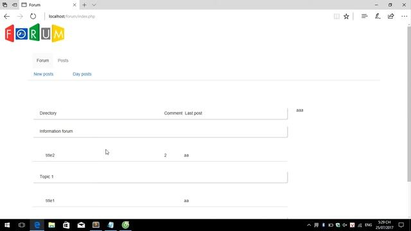Open the Hub favorites list icon
Viewport: 411px width, 231px height.
pyautogui.click(x=364, y=16)
